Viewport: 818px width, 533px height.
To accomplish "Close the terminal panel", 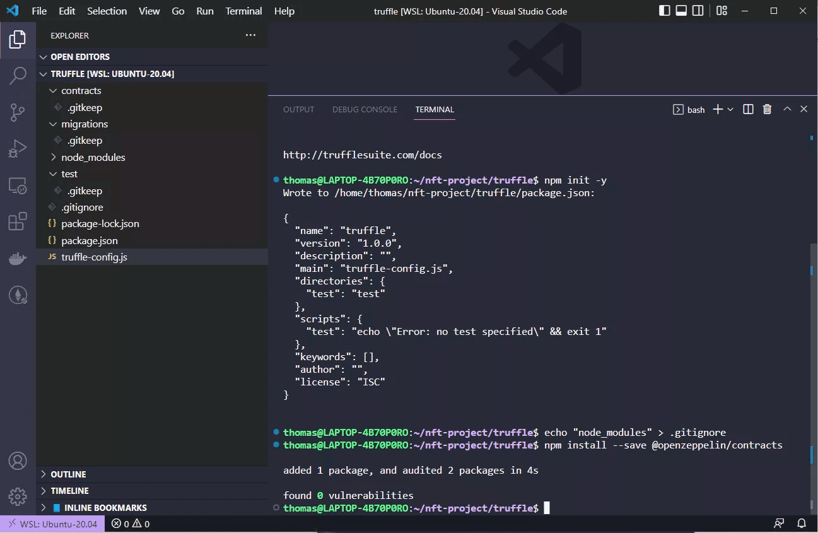I will tap(803, 109).
